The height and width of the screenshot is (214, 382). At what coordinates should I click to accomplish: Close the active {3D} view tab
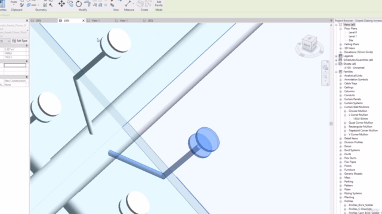pyautogui.click(x=84, y=21)
